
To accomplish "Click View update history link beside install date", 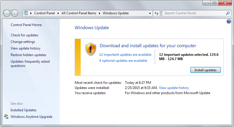I will [x=174, y=88].
